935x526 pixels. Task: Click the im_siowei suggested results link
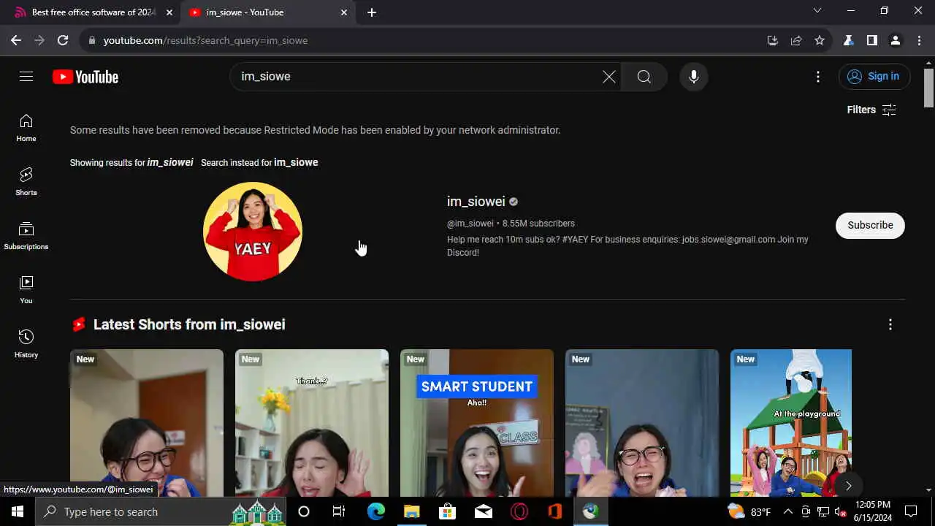[x=170, y=162]
